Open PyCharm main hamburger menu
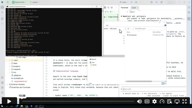 point(7,2)
